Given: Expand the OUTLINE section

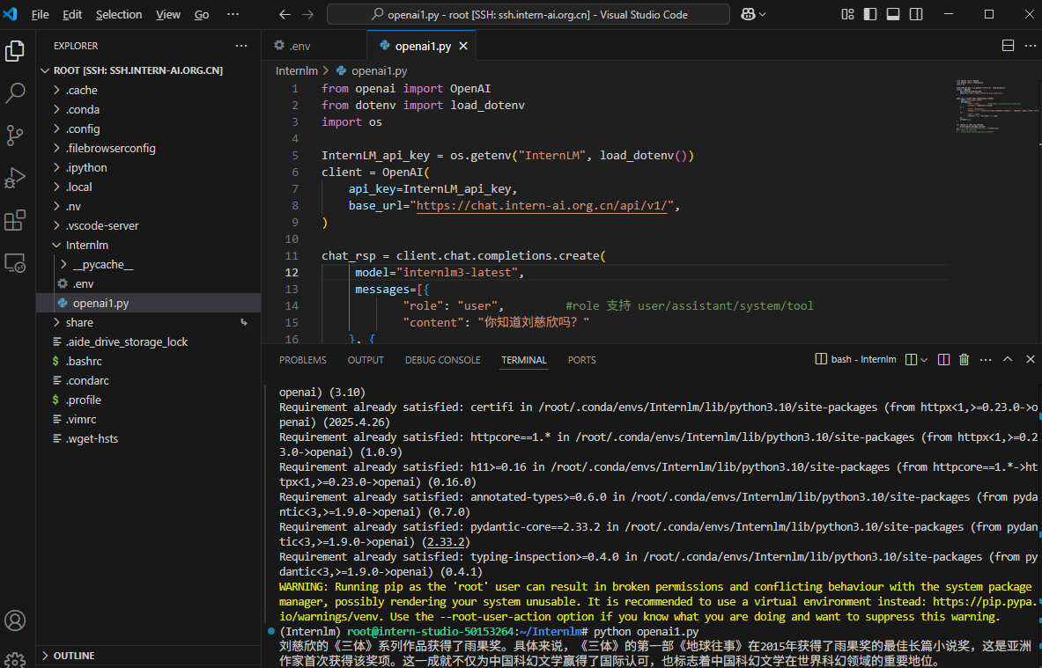Looking at the screenshot, I should [x=74, y=656].
